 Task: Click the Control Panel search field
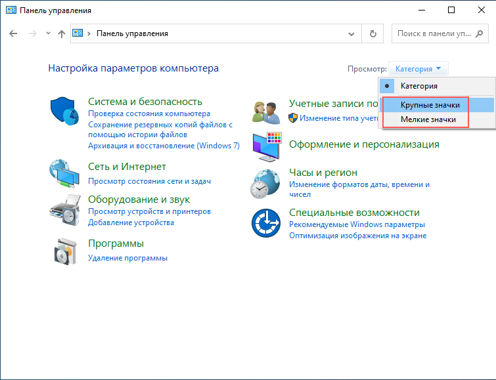coord(440,33)
